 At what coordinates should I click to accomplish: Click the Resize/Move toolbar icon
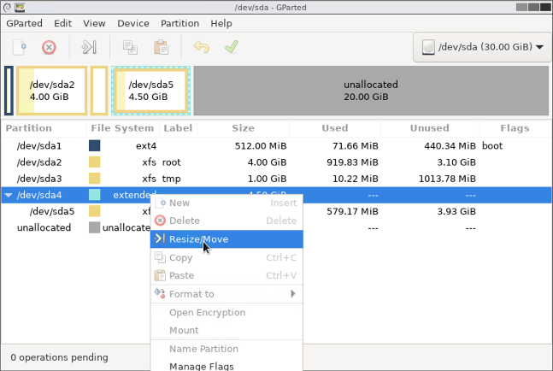[x=89, y=47]
